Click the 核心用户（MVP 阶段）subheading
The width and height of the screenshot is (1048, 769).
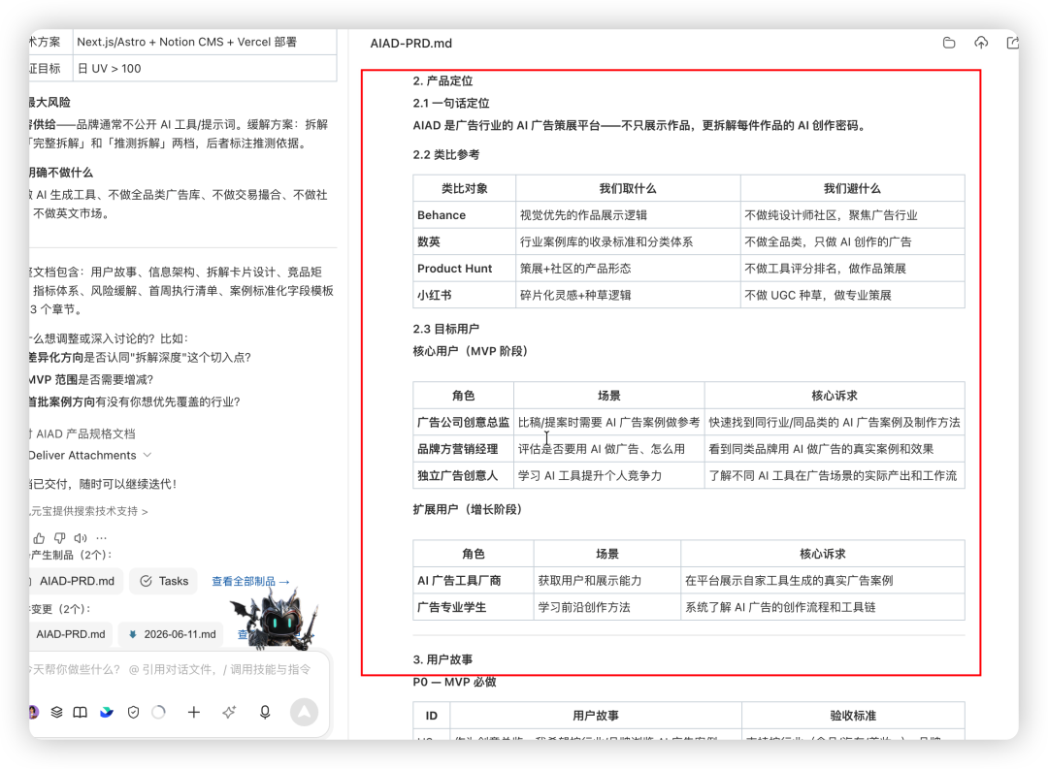pos(470,351)
